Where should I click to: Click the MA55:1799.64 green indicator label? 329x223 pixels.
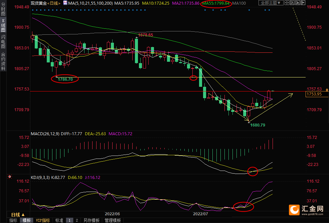click(215, 3)
